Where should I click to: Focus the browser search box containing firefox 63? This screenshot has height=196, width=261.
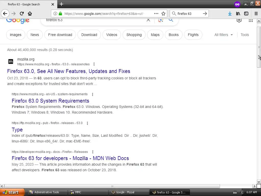click(x=189, y=14)
